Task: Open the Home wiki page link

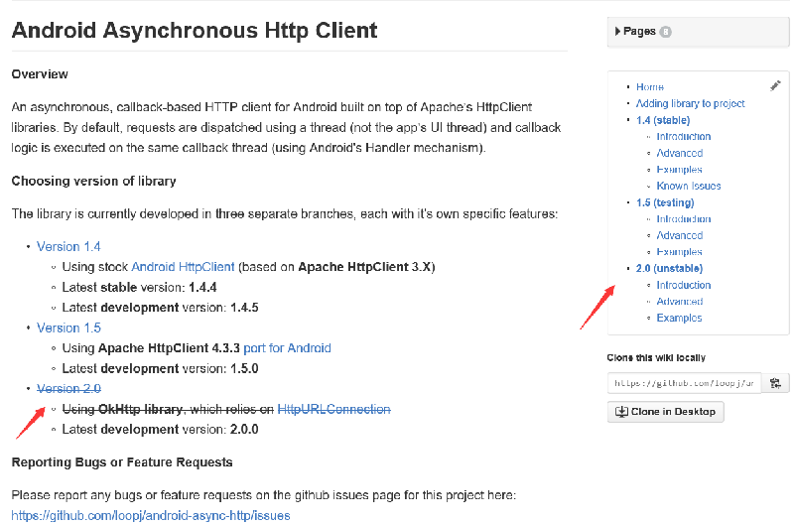Action: pyautogui.click(x=650, y=87)
